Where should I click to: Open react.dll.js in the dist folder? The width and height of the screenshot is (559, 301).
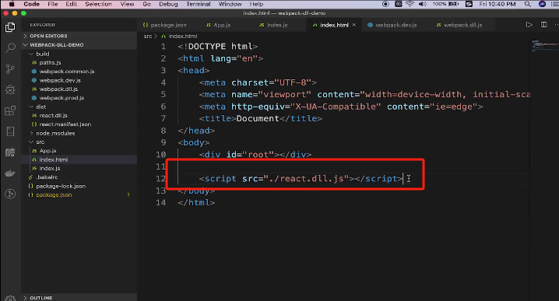(x=79, y=115)
